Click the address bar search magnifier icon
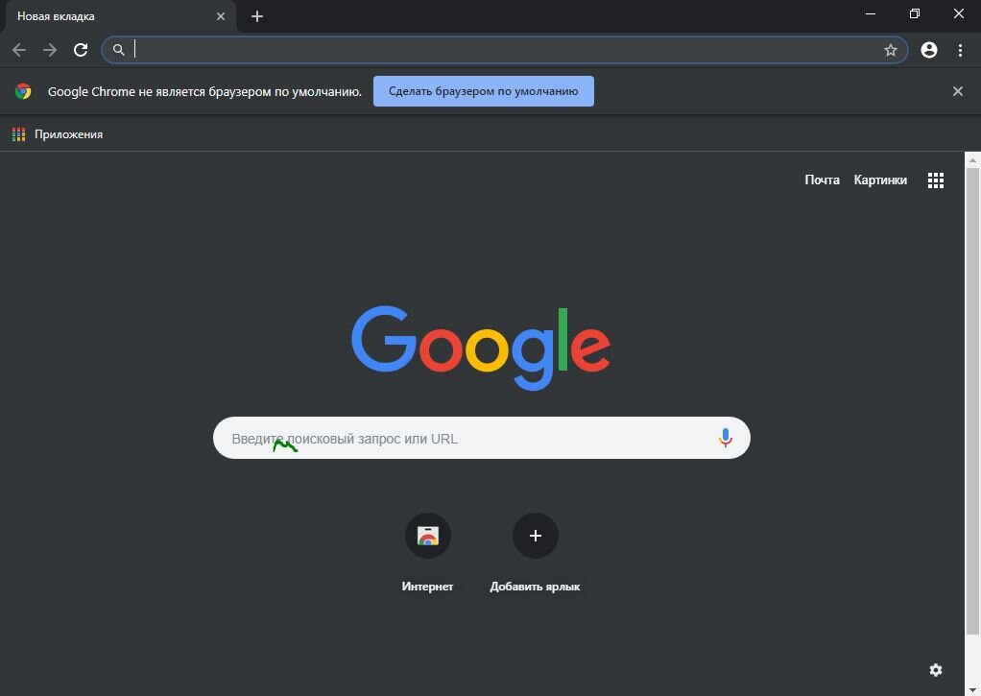Viewport: 981px width, 696px height. (x=118, y=50)
